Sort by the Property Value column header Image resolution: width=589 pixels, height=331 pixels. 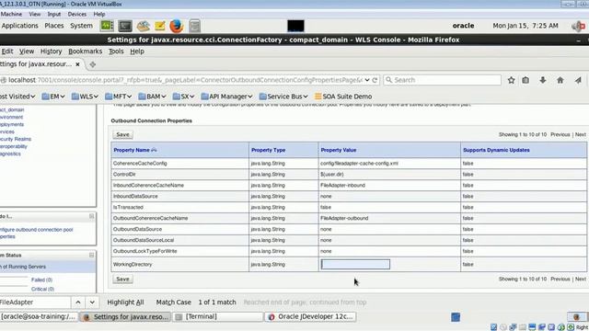coord(339,150)
